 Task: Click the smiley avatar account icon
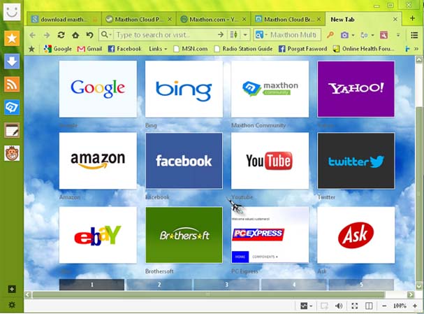click(x=12, y=12)
